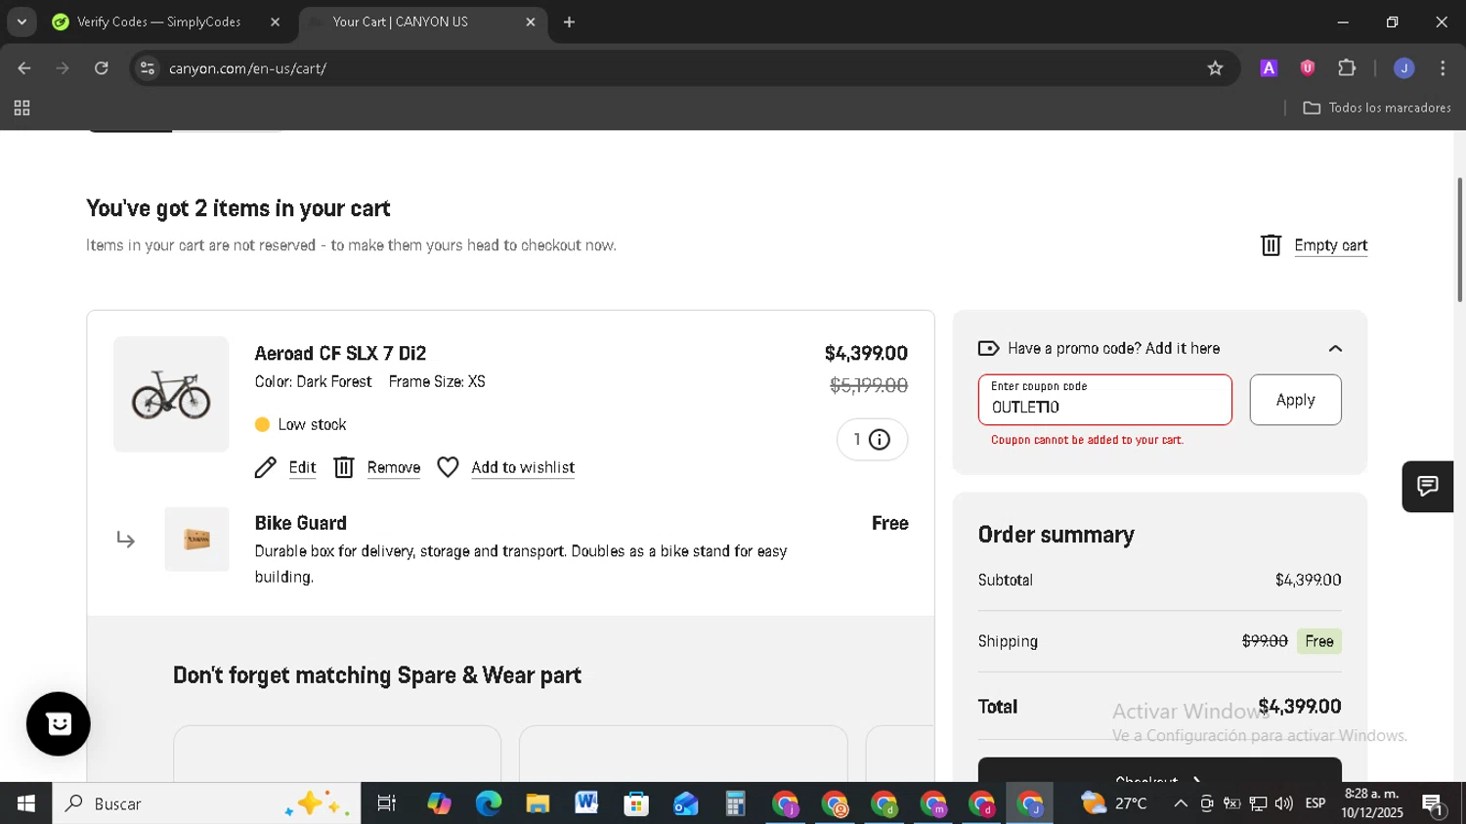Image resolution: width=1466 pixels, height=824 pixels.
Task: Open the notification center icon
Action: coord(1434,804)
